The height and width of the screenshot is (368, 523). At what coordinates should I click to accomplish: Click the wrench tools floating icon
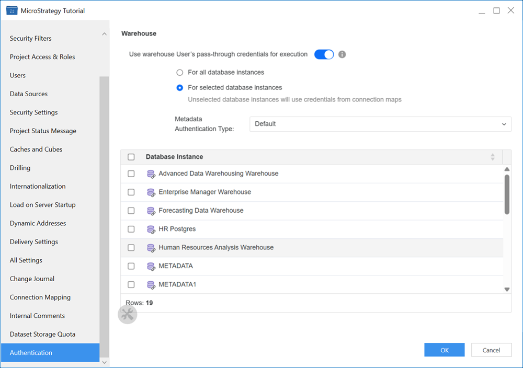tap(128, 314)
